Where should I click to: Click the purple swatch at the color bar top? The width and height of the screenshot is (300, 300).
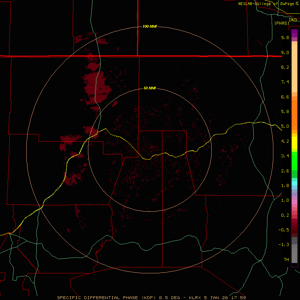(294, 33)
